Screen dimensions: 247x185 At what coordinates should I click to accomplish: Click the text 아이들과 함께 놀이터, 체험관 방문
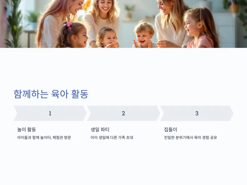coord(44,137)
